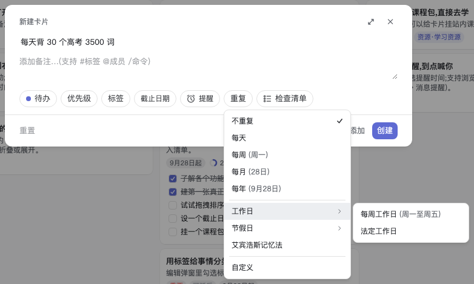
Task: Select 每天 repeat option
Action: [287, 138]
